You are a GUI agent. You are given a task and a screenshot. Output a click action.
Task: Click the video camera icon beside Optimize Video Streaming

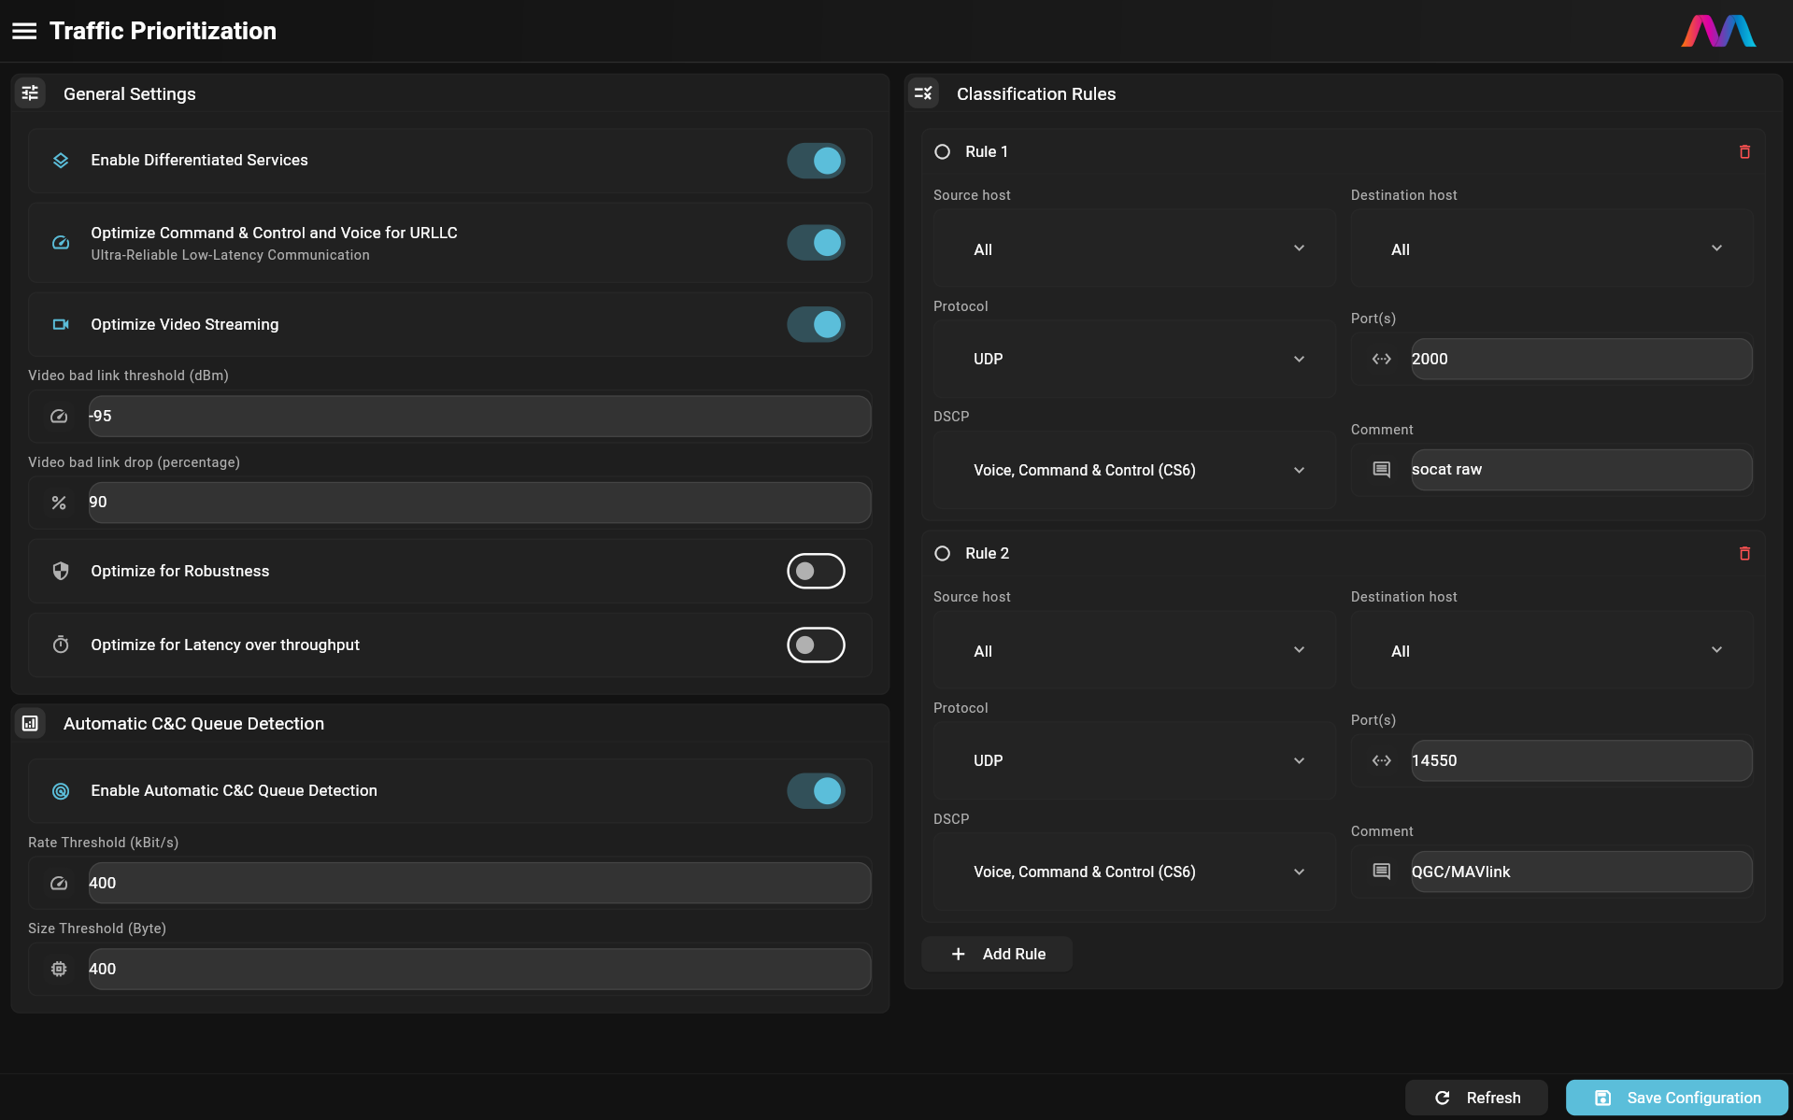pyautogui.click(x=60, y=324)
